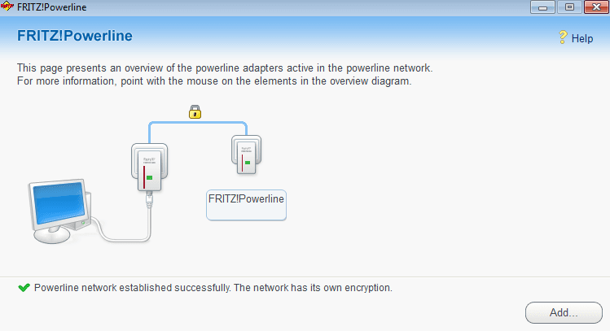
Task: Open the Help link
Action: [x=582, y=38]
